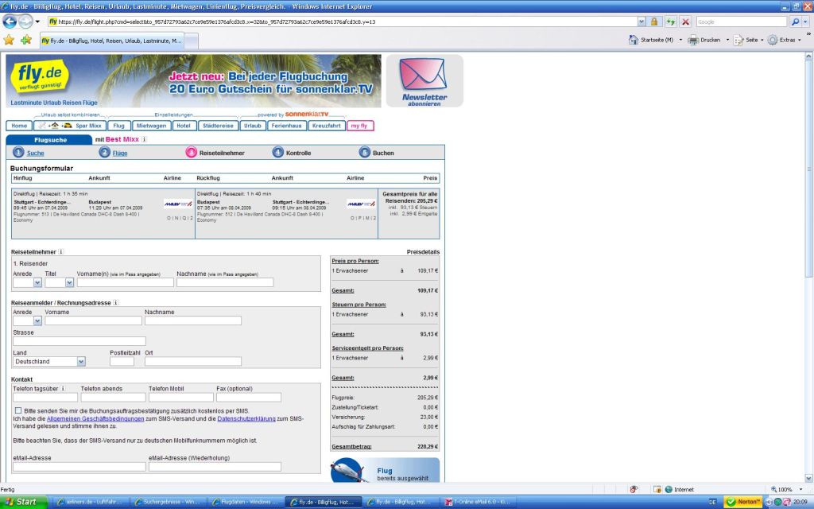Click the Telefon Mobil input field
This screenshot has width=814, height=509.
click(x=181, y=398)
